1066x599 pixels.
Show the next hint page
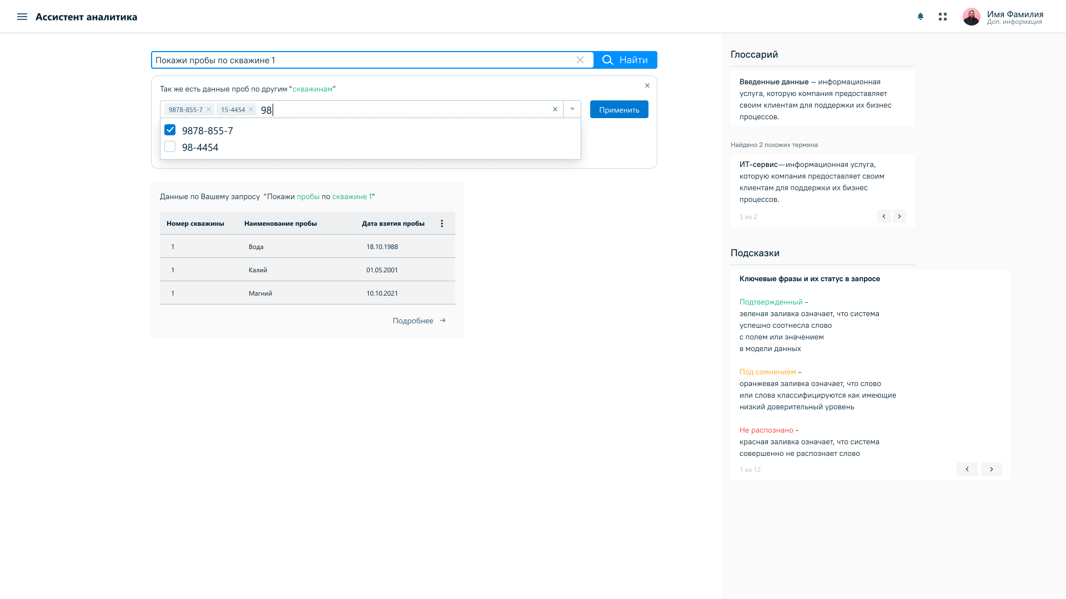[x=991, y=469]
